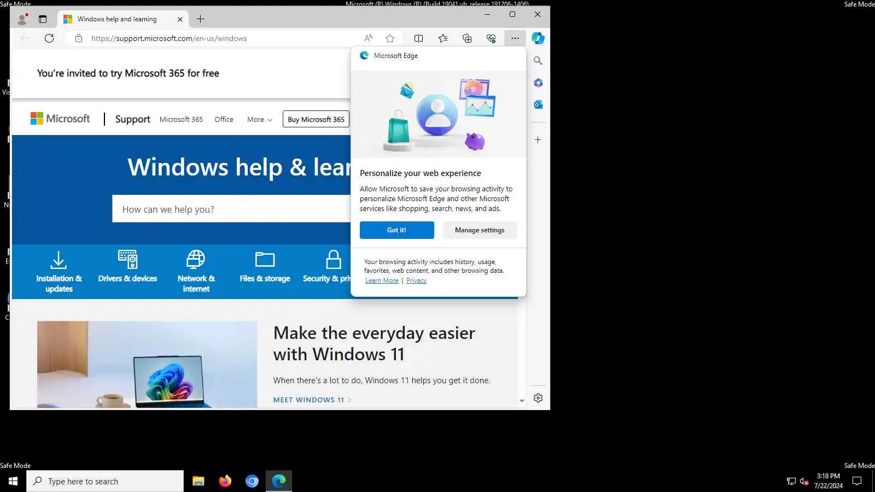
Task: Open Files & storage category
Action: coord(265,268)
